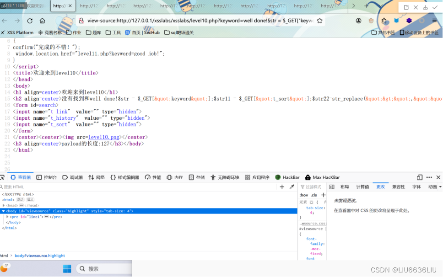Switch to the 兼容性 compatibility tab

coord(399,187)
